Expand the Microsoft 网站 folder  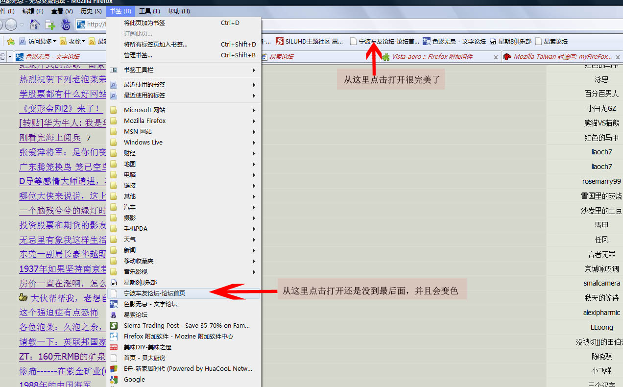184,110
